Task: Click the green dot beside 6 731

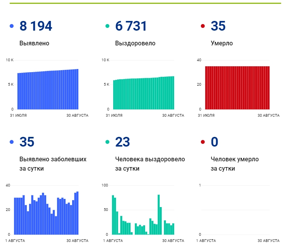Action: coord(107,26)
